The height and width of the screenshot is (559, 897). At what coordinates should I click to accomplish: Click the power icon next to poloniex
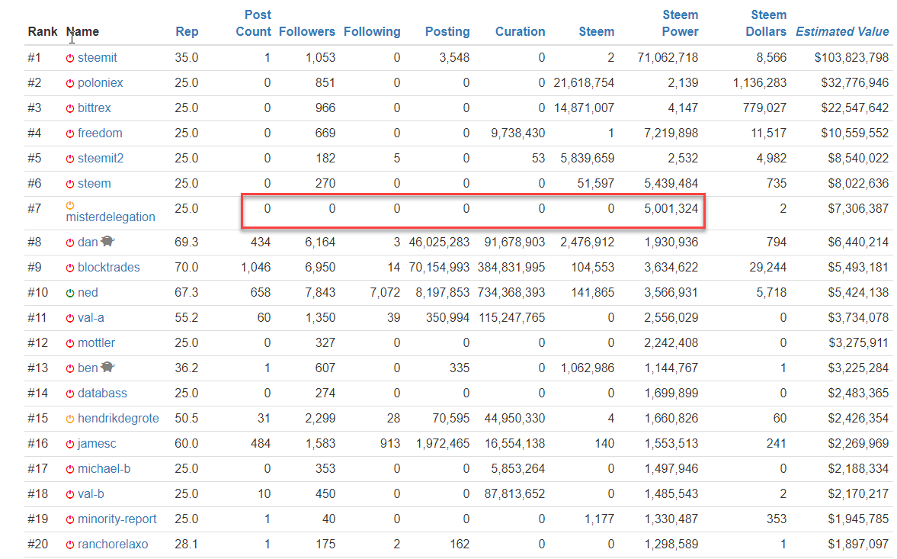point(70,83)
